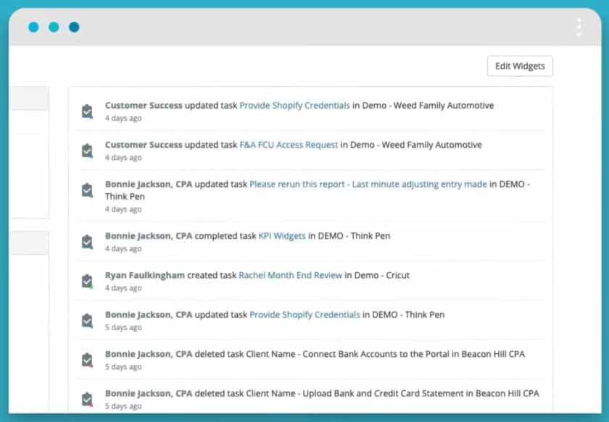Click the task icon for the Upload Bank Statement entry
Image resolution: width=609 pixels, height=422 pixels.
click(x=88, y=399)
